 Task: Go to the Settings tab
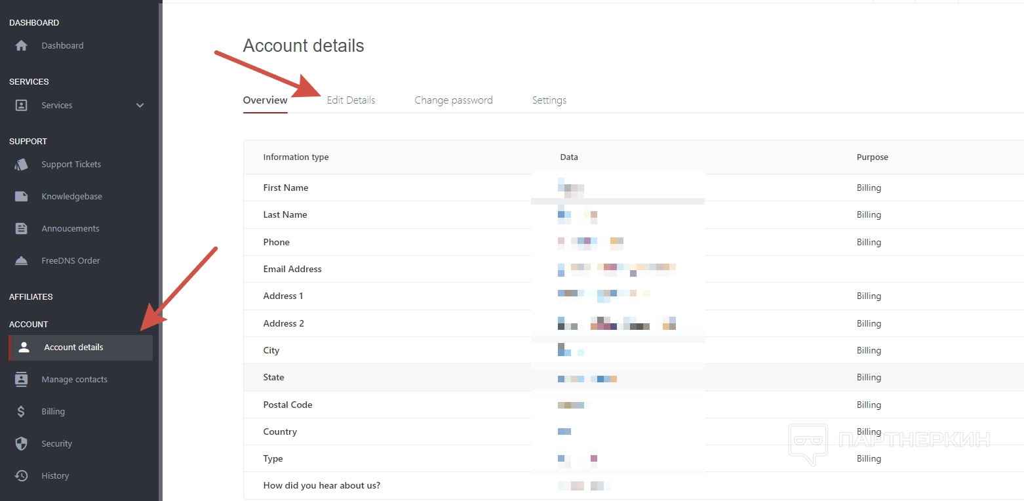pyautogui.click(x=549, y=100)
